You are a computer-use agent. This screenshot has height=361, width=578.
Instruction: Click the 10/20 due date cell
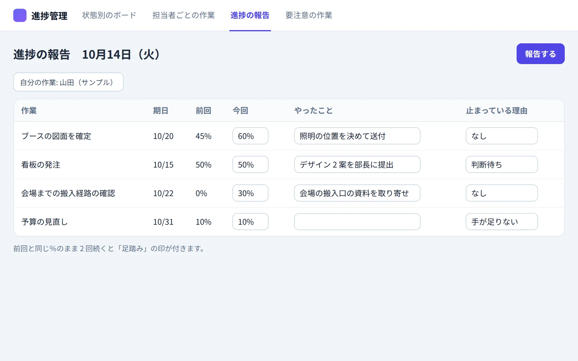coord(163,136)
